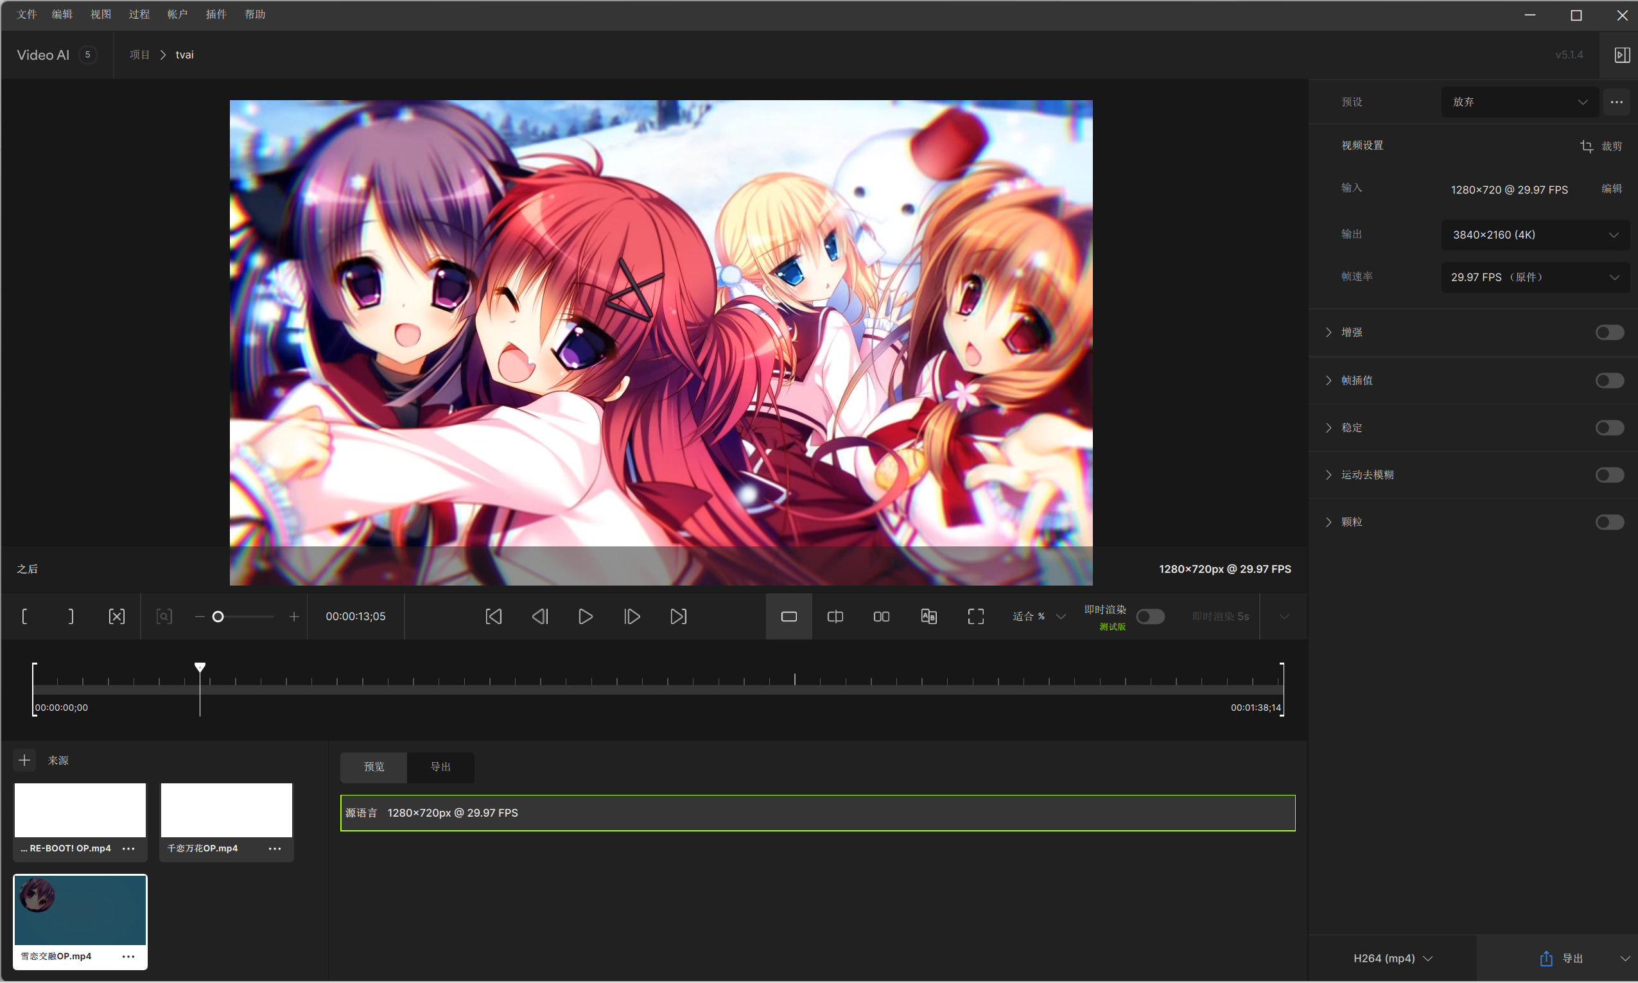Click the timeline playhead marker
Viewport: 1638px width, 983px height.
coord(200,667)
